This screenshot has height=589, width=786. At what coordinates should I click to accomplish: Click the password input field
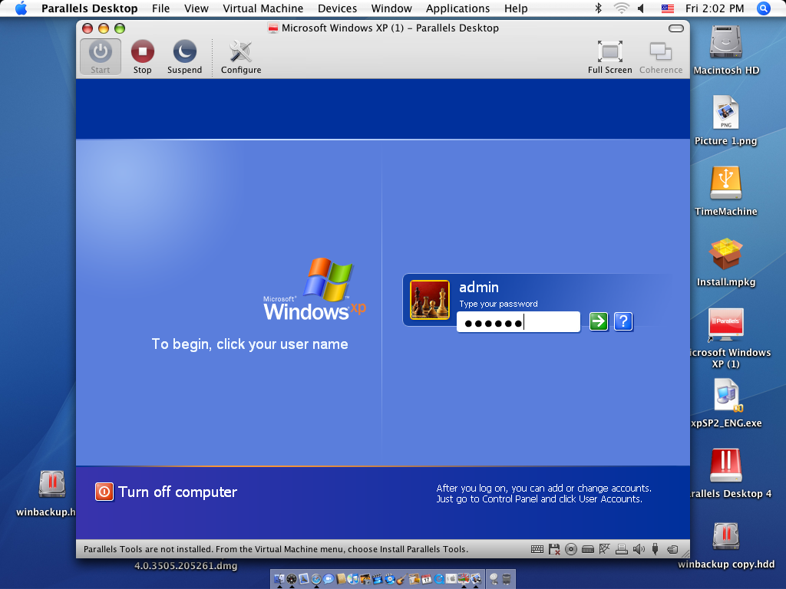coord(518,322)
